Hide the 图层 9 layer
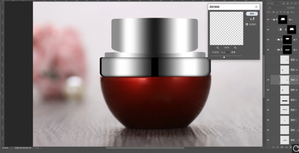The height and width of the screenshot is (153, 299). [268, 120]
